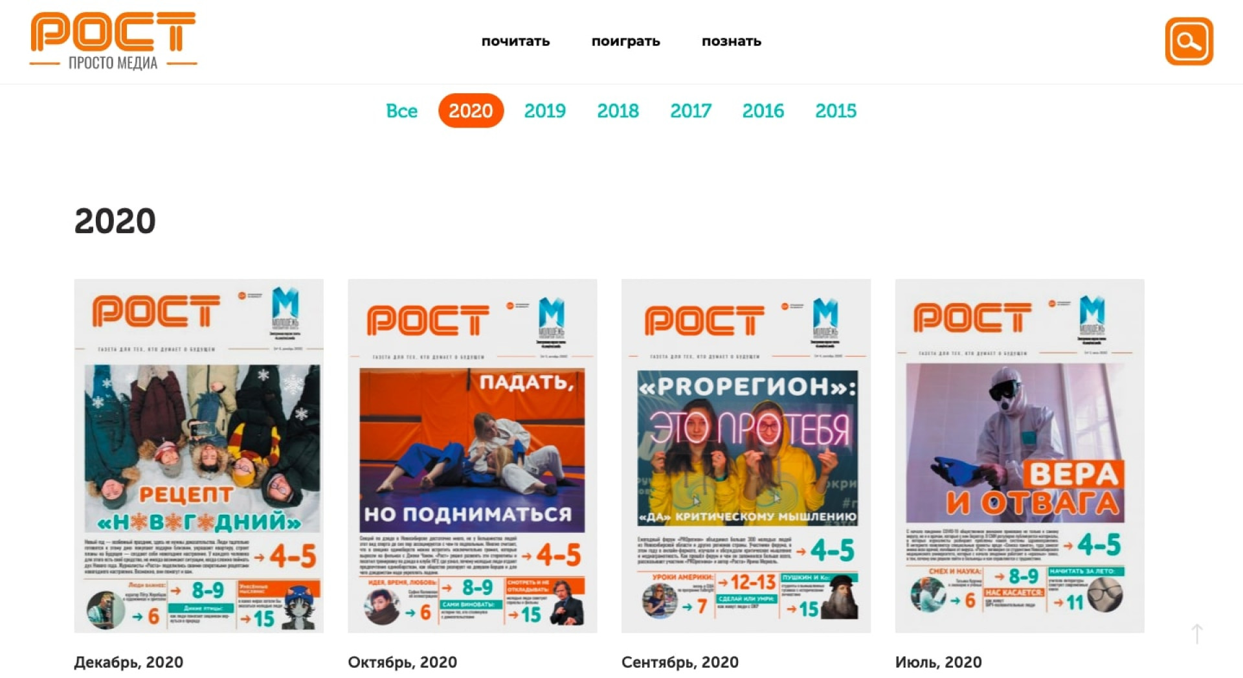Open the «Рецепт новогодний» December issue cover
Viewport: 1243px width, 678px height.
[199, 456]
